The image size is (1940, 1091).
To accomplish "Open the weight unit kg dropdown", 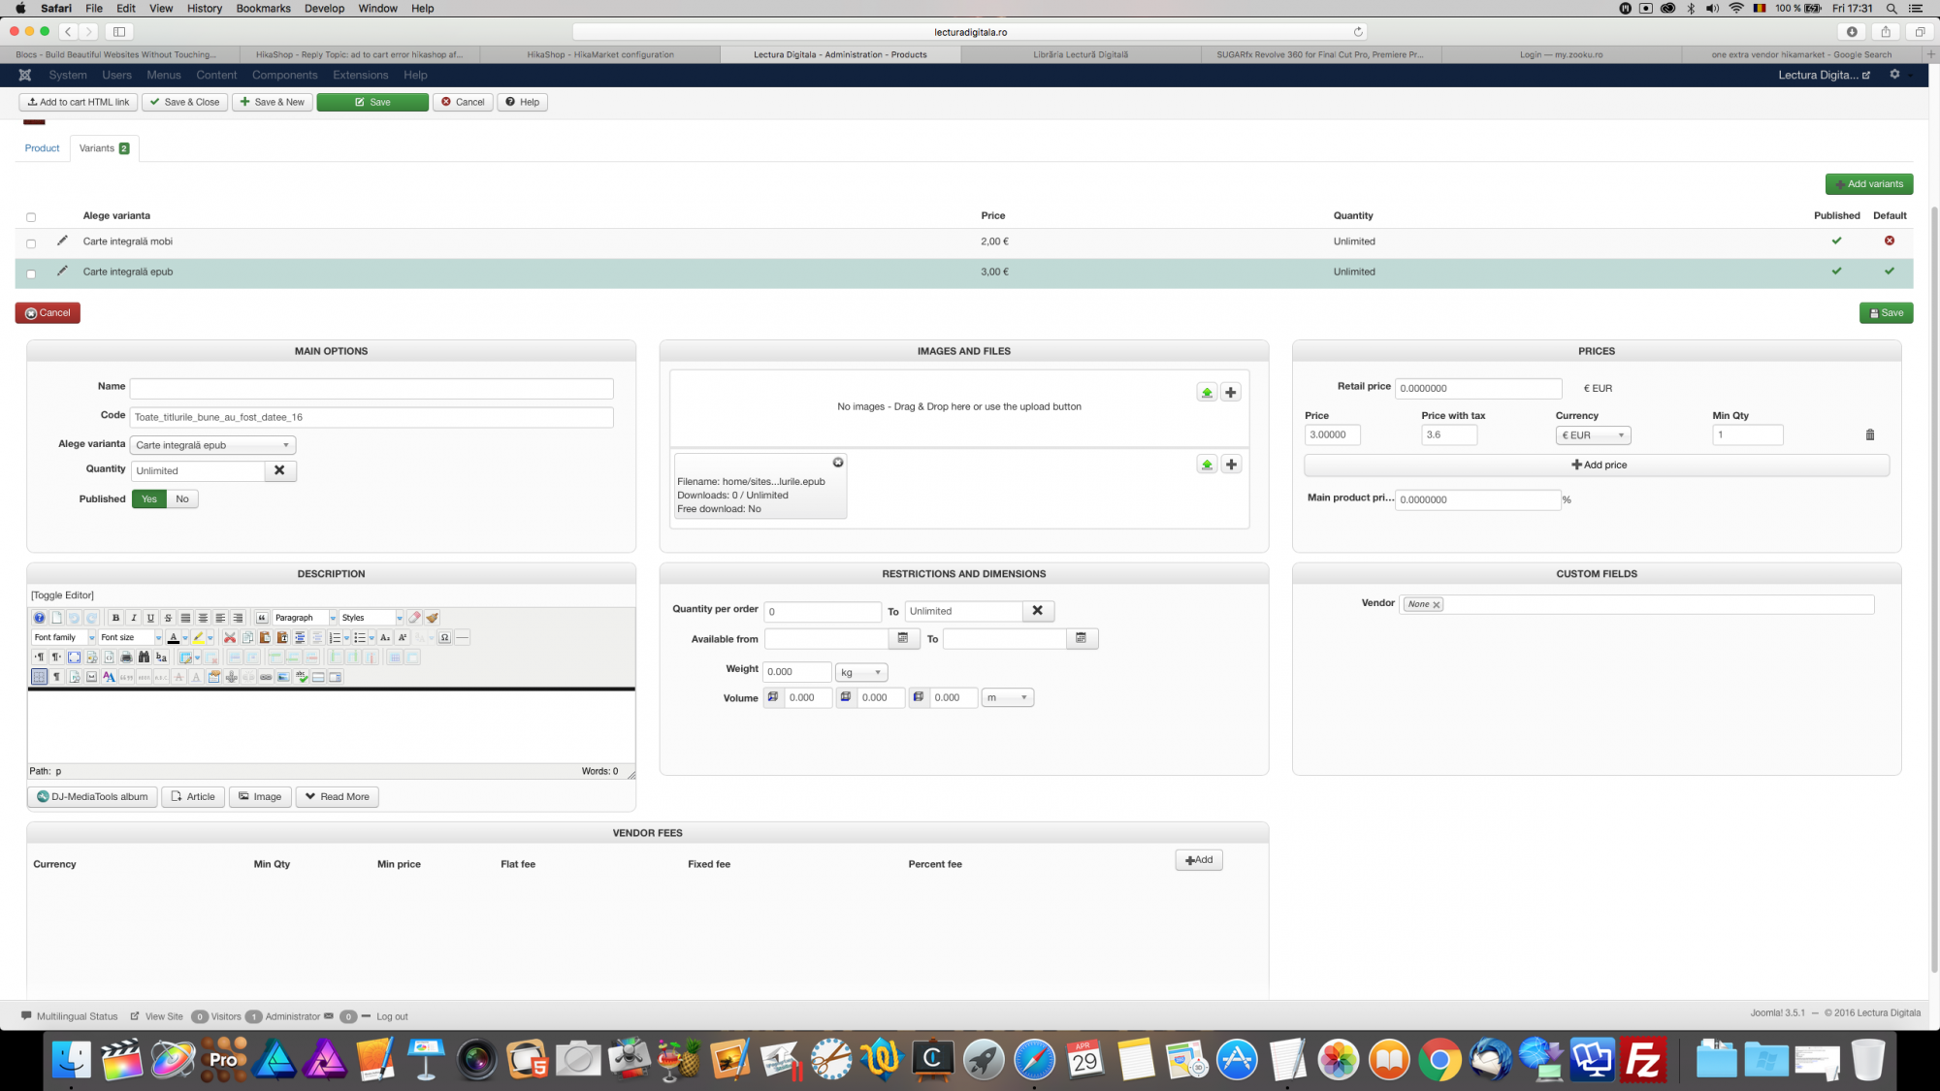I will [860, 672].
